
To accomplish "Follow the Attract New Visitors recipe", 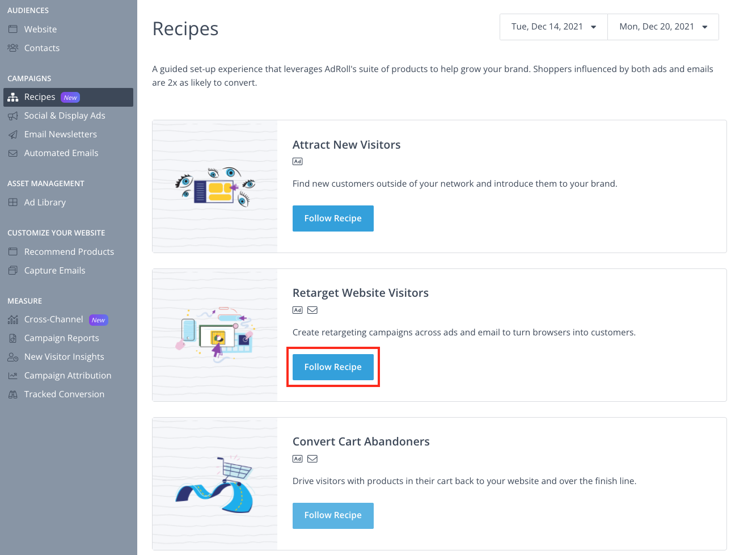I will click(333, 218).
